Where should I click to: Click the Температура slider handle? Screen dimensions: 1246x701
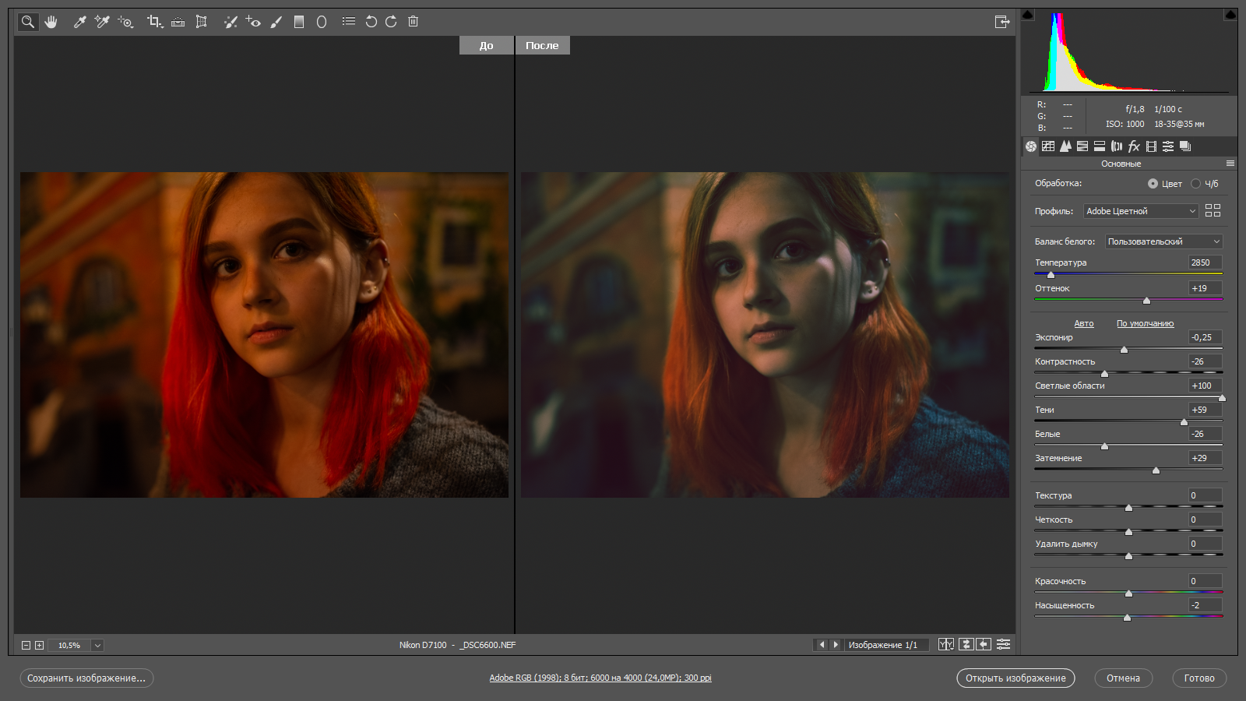click(x=1051, y=275)
